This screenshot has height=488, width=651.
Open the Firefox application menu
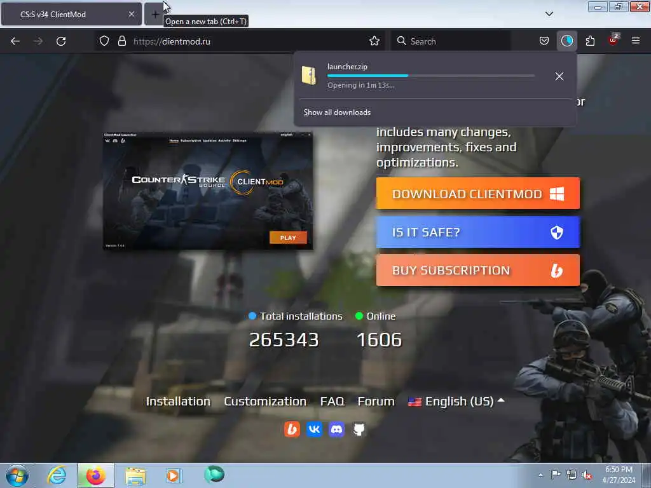point(636,41)
